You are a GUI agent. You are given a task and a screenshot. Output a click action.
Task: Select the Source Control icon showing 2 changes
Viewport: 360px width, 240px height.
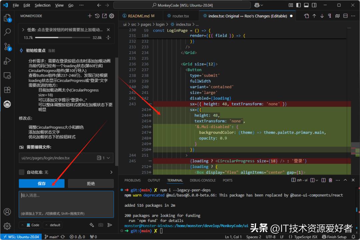tap(7, 47)
